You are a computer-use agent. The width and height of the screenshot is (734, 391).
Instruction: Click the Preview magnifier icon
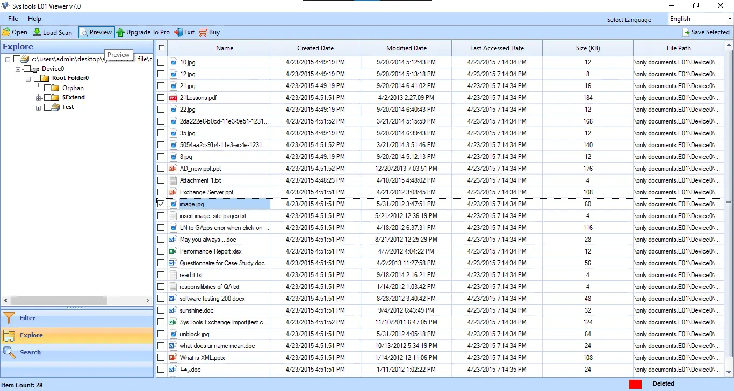[x=84, y=32]
